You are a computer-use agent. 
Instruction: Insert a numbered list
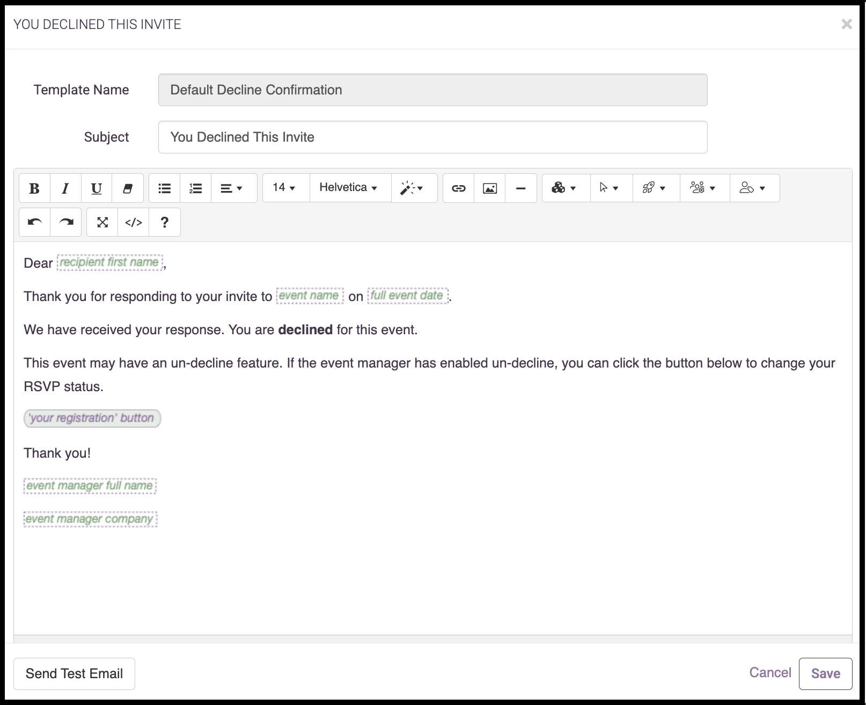coord(196,188)
